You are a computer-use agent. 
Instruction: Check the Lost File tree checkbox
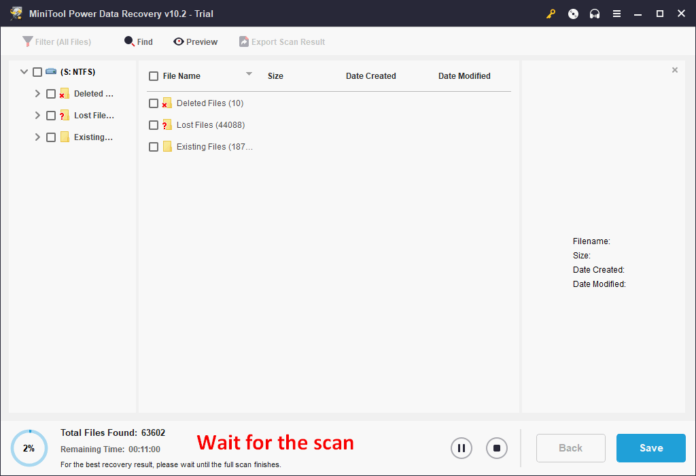51,116
